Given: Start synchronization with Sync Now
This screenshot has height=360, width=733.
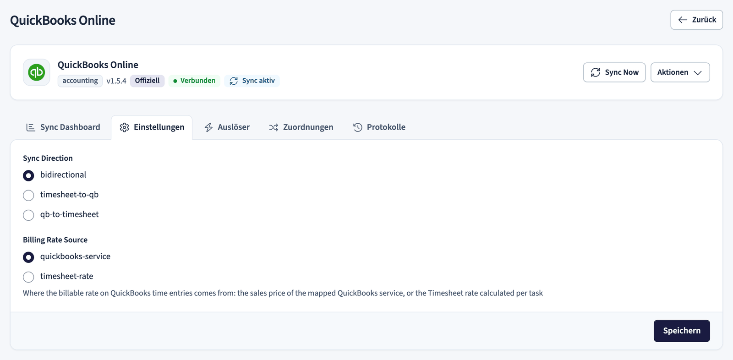Looking at the screenshot, I should [x=614, y=72].
